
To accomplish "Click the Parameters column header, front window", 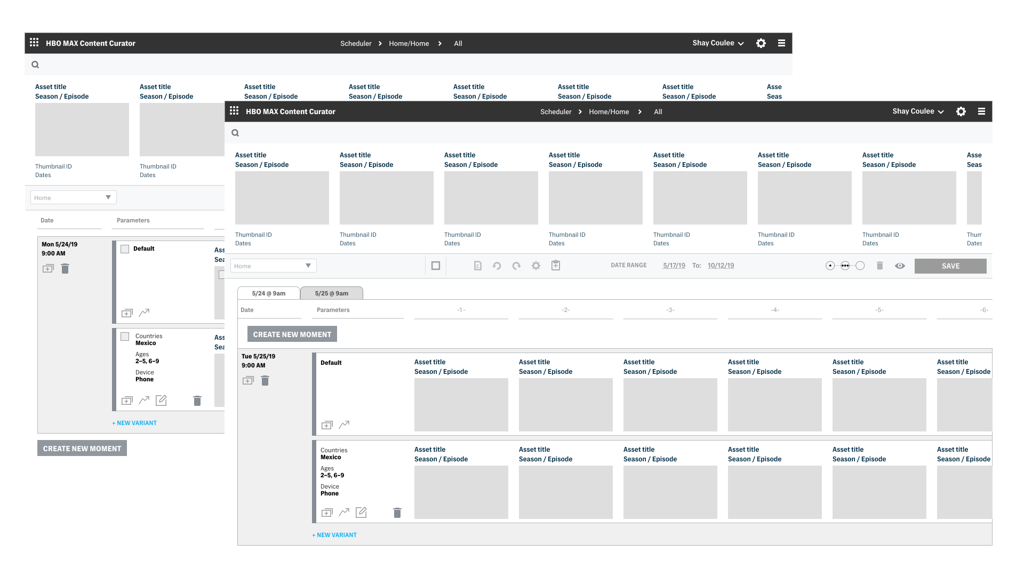I will coord(333,310).
